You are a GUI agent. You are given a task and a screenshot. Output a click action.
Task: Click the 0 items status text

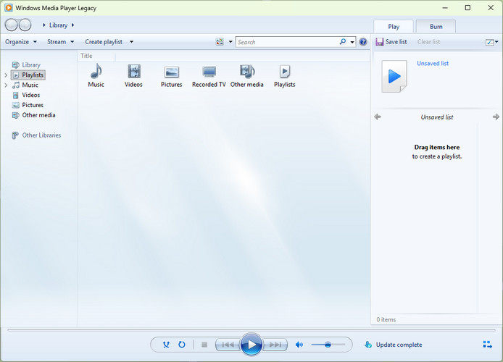386,319
